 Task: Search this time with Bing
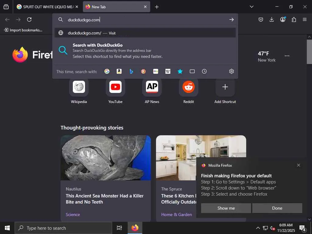[x=131, y=71]
